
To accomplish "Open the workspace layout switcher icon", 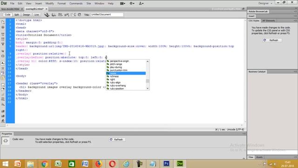I will [122, 3].
